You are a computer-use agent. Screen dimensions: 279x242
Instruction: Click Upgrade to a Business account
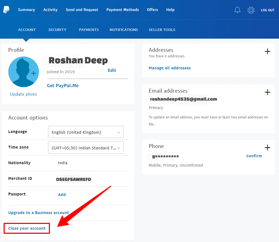38,212
